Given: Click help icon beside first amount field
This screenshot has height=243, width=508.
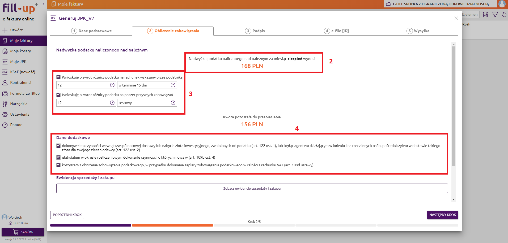Looking at the screenshot, I should pos(112,85).
